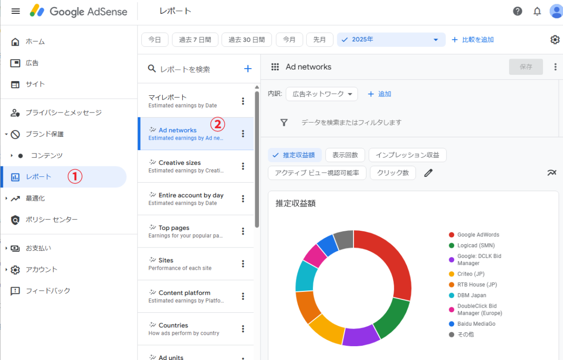Click 比較を追加 link
The image size is (563, 360).
coord(472,40)
